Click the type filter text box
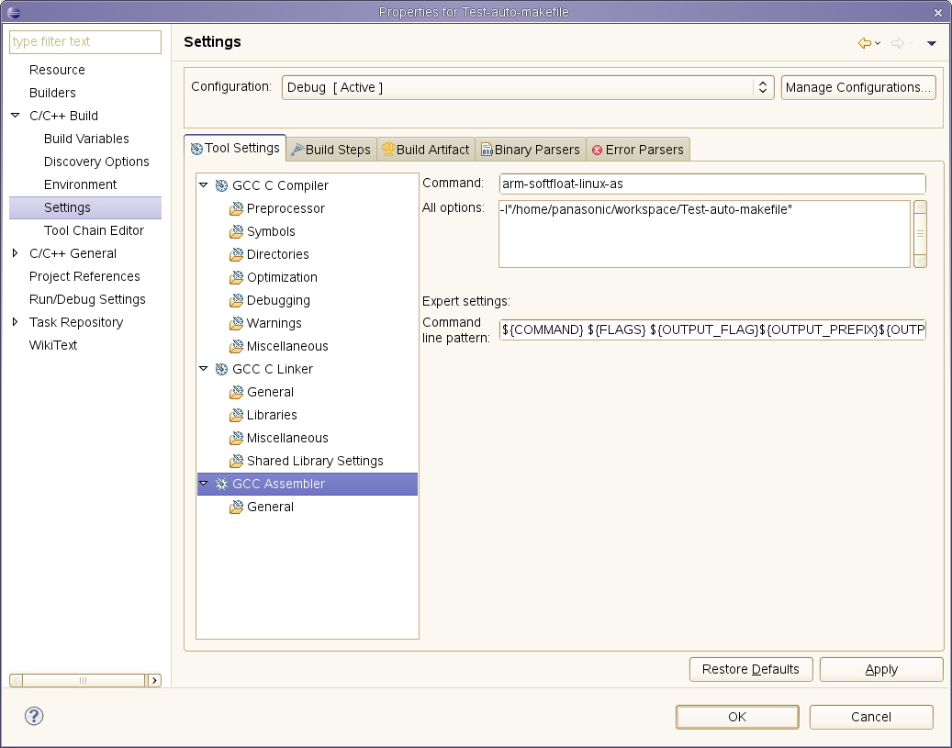 click(85, 42)
